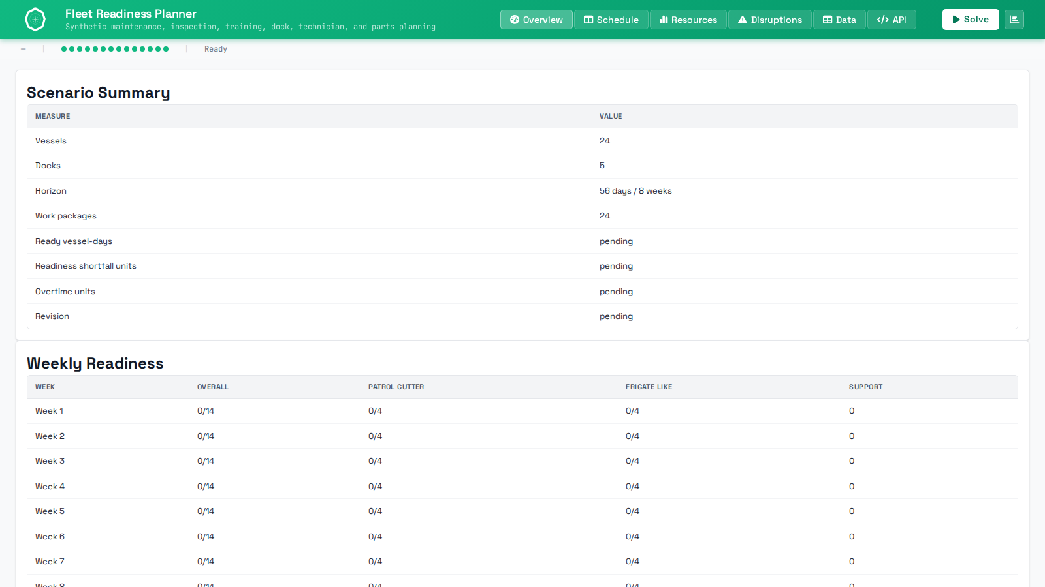The image size is (1045, 587).
Task: Click the Docks value 5
Action: click(x=602, y=166)
